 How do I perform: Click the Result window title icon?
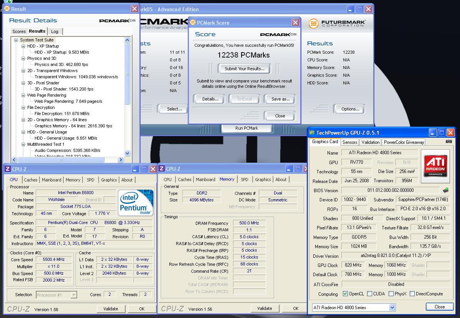pyautogui.click(x=7, y=9)
